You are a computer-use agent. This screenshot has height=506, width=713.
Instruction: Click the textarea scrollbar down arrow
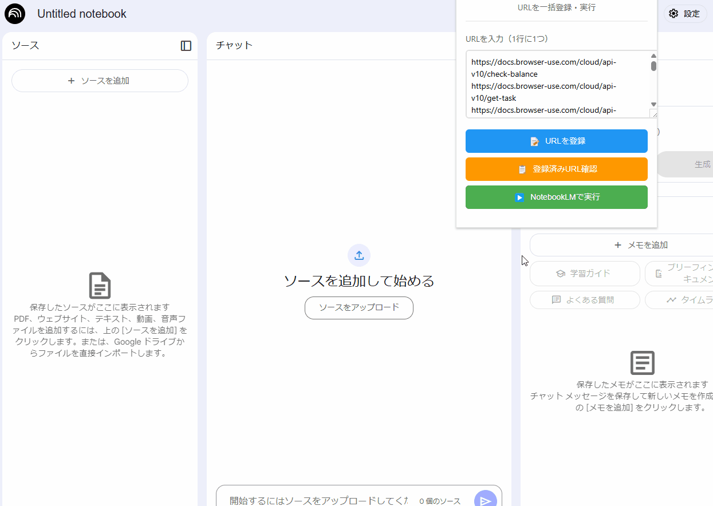[x=653, y=104]
